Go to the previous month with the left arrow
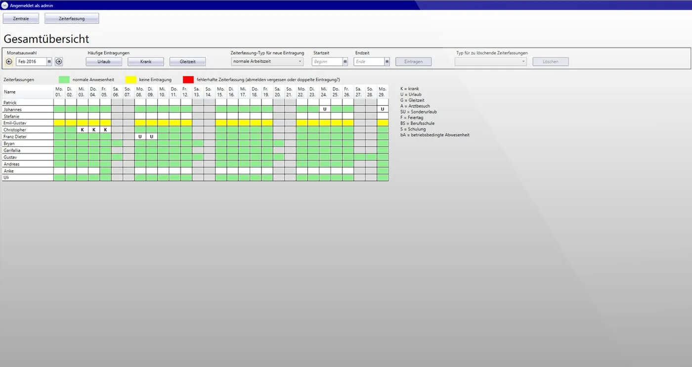The width and height of the screenshot is (692, 367). pyautogui.click(x=9, y=62)
